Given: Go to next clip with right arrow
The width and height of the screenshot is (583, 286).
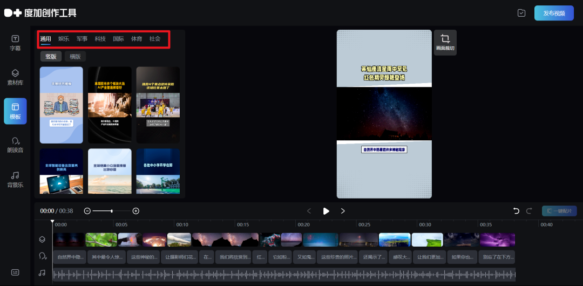Looking at the screenshot, I should (343, 211).
